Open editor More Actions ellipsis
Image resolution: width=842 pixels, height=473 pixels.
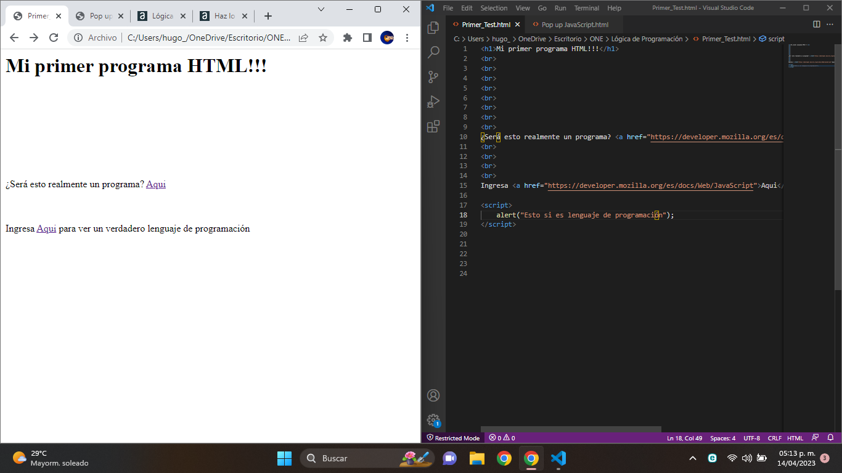click(830, 25)
